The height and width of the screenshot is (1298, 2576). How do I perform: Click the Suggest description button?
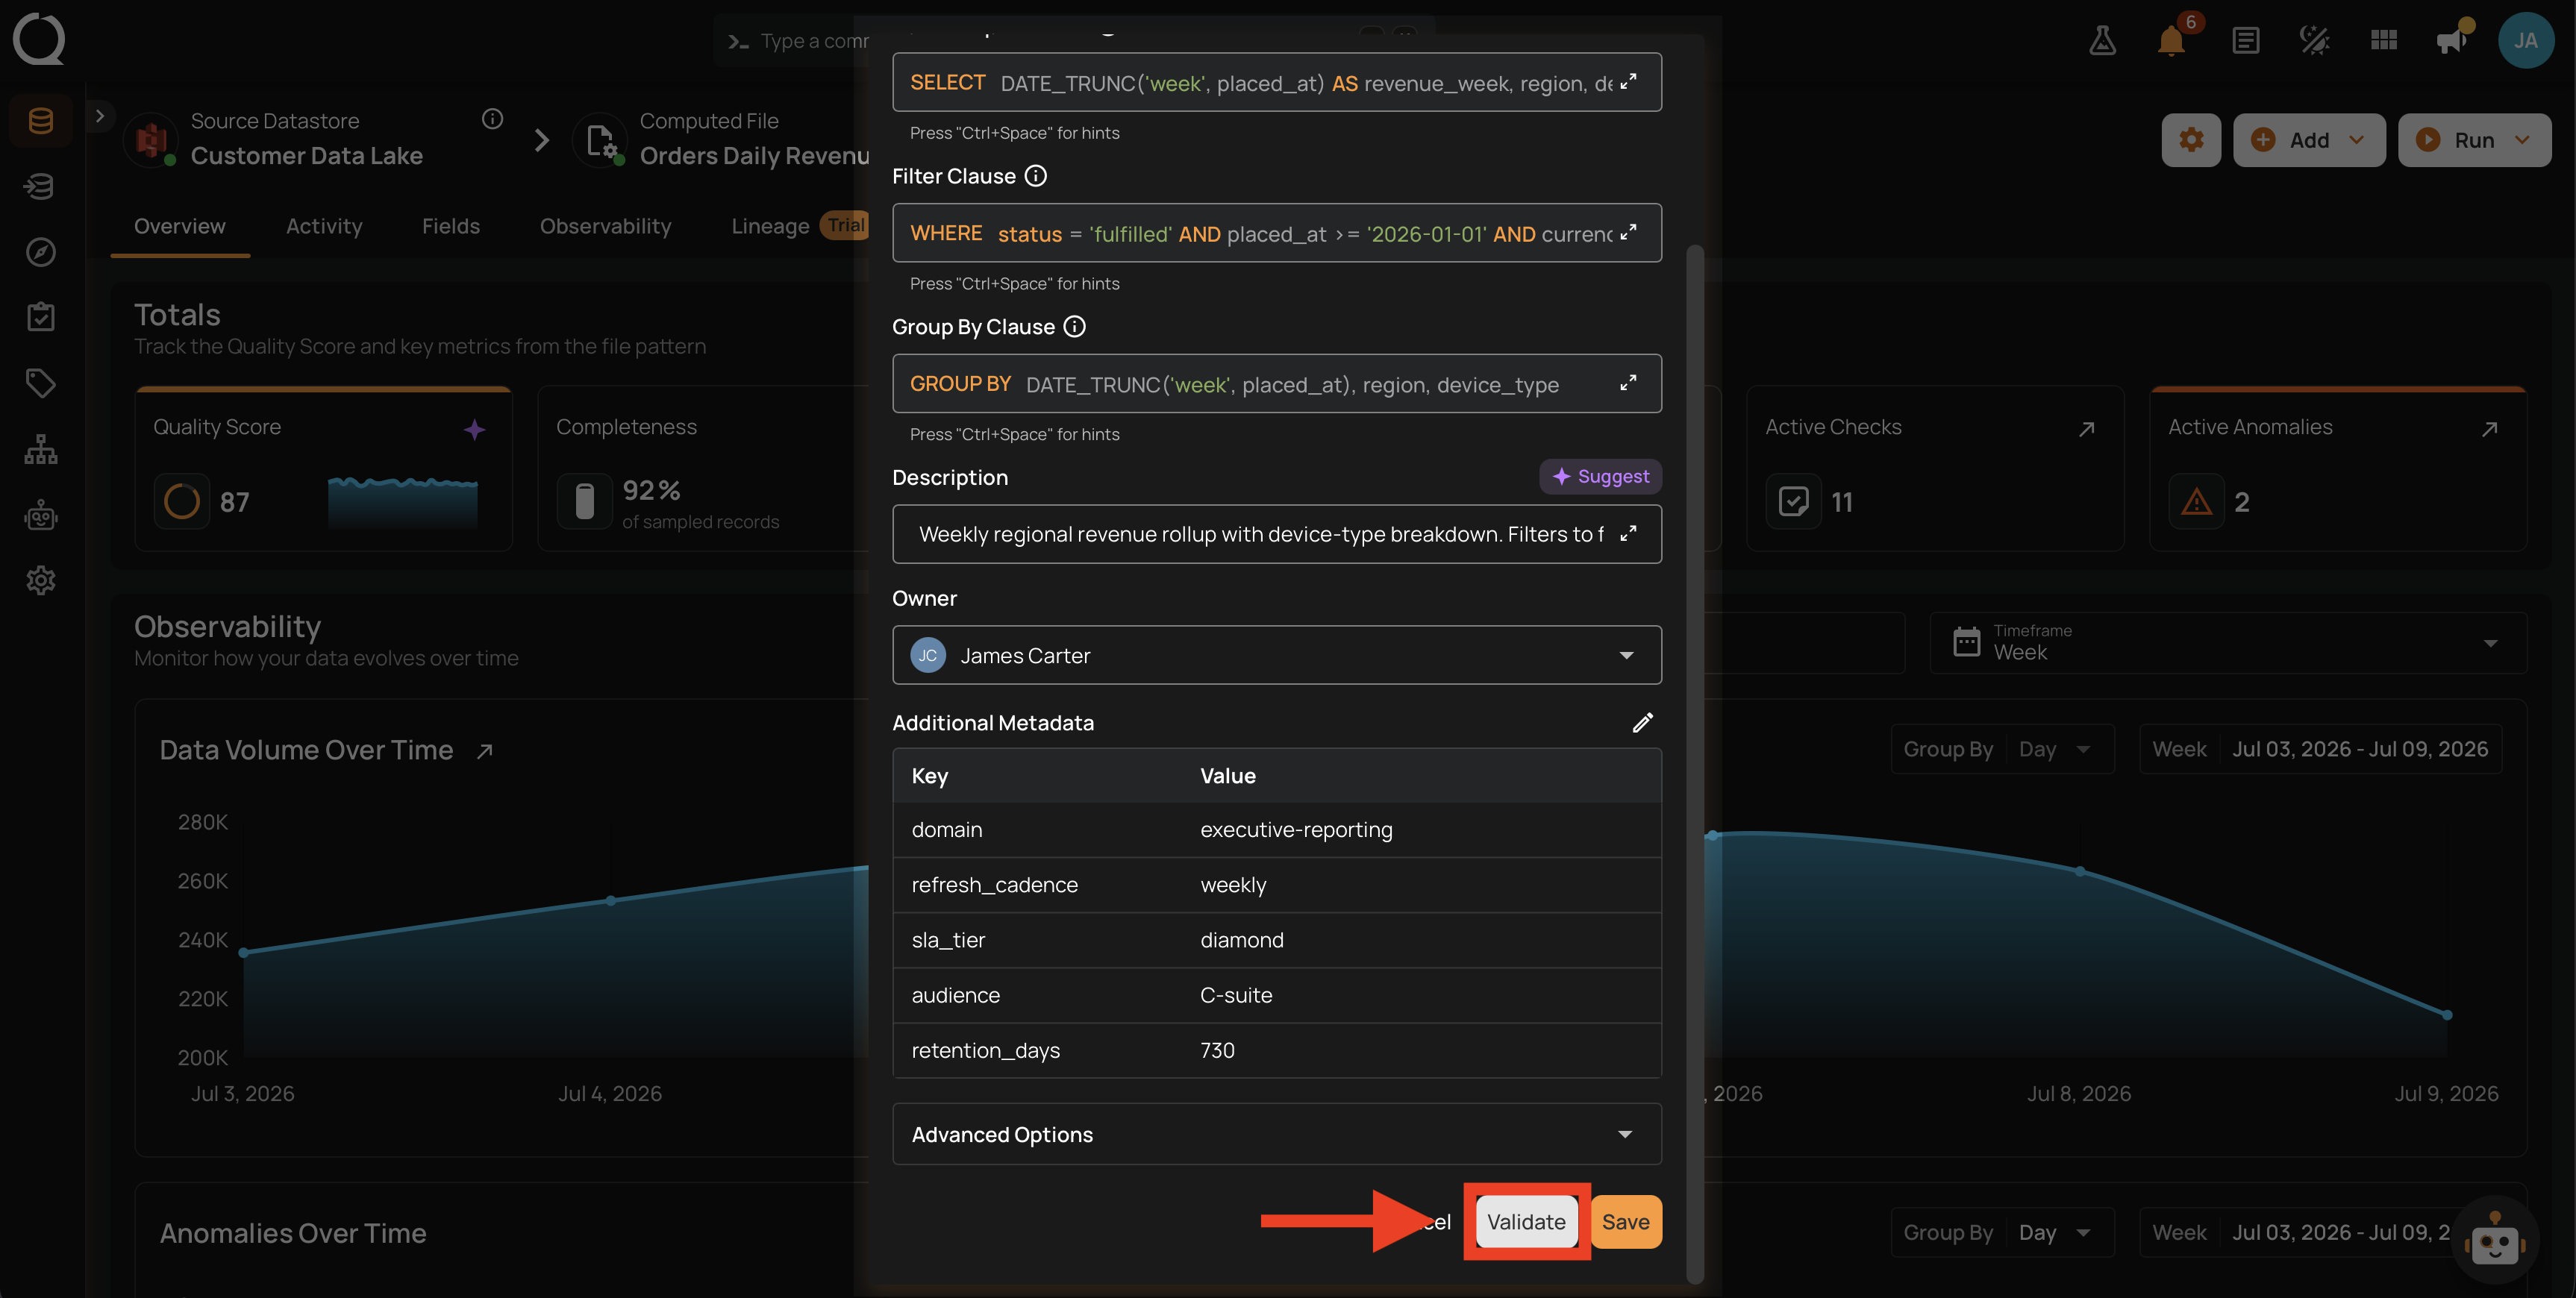[1600, 477]
